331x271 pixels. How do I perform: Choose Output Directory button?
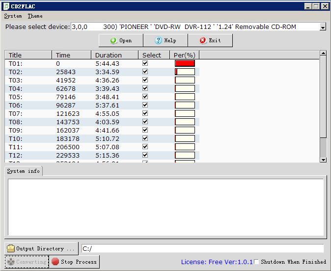pos(41,248)
